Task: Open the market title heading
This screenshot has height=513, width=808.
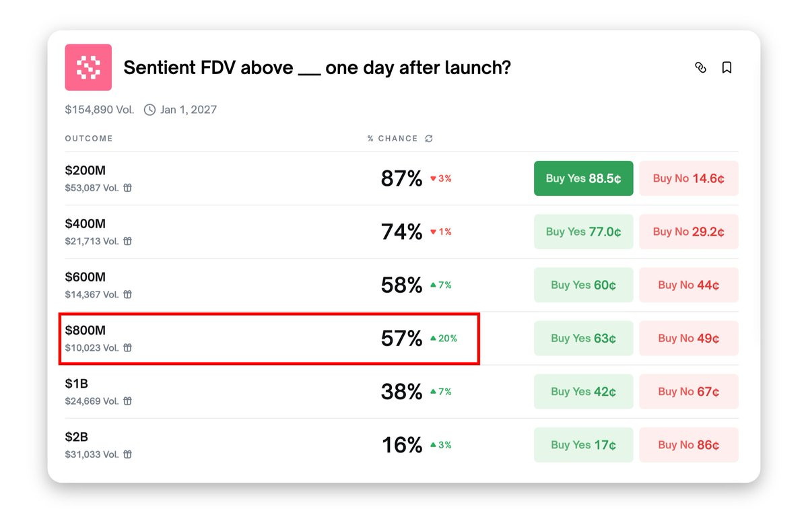Action: (317, 67)
